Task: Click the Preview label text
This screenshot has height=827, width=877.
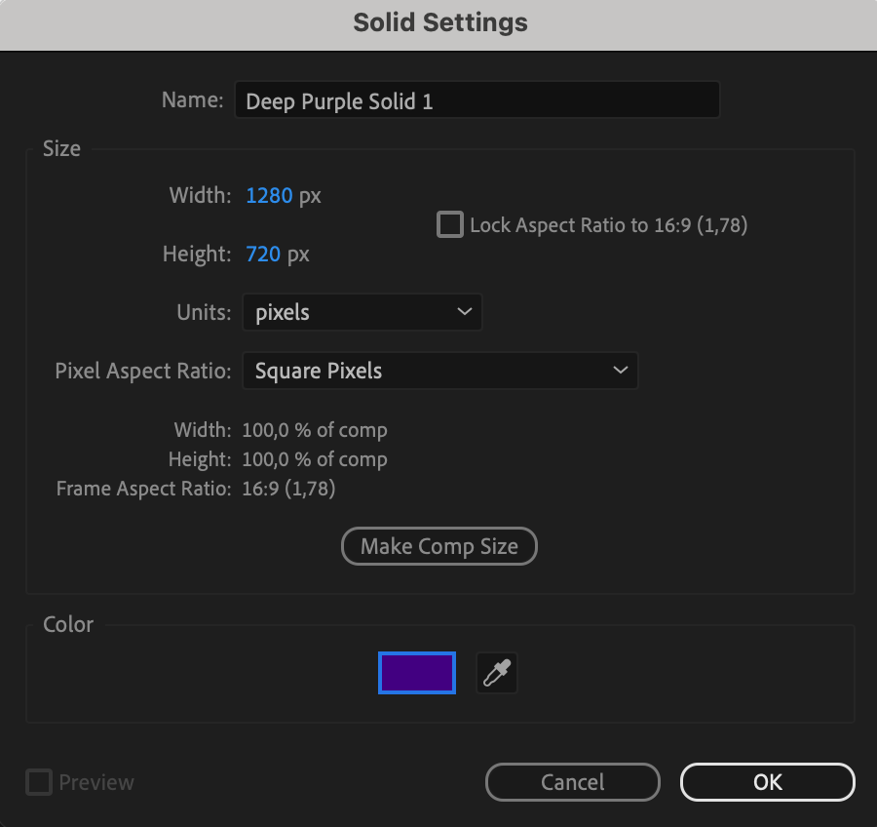Action: 96,782
